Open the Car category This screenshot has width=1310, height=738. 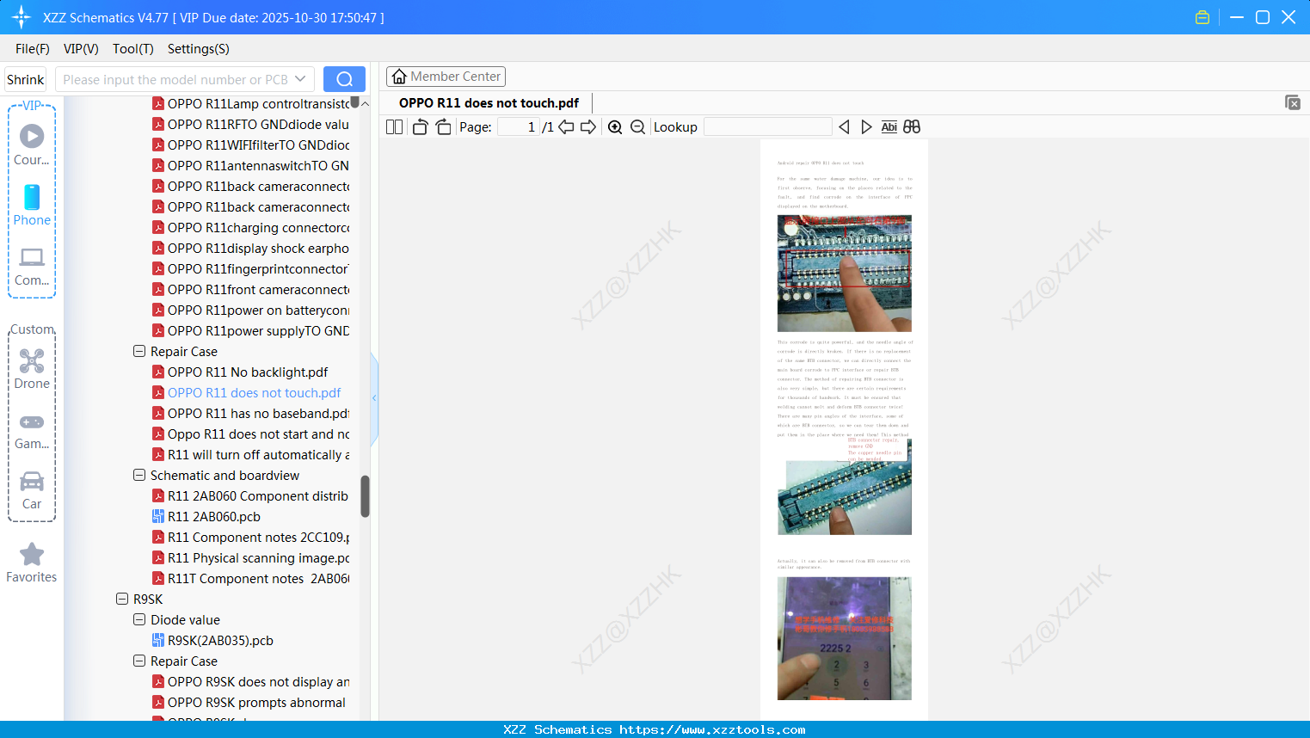pyautogui.click(x=32, y=490)
